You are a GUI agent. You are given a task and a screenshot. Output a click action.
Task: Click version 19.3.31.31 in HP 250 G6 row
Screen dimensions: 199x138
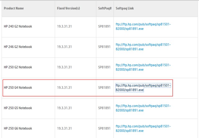(x=64, y=128)
